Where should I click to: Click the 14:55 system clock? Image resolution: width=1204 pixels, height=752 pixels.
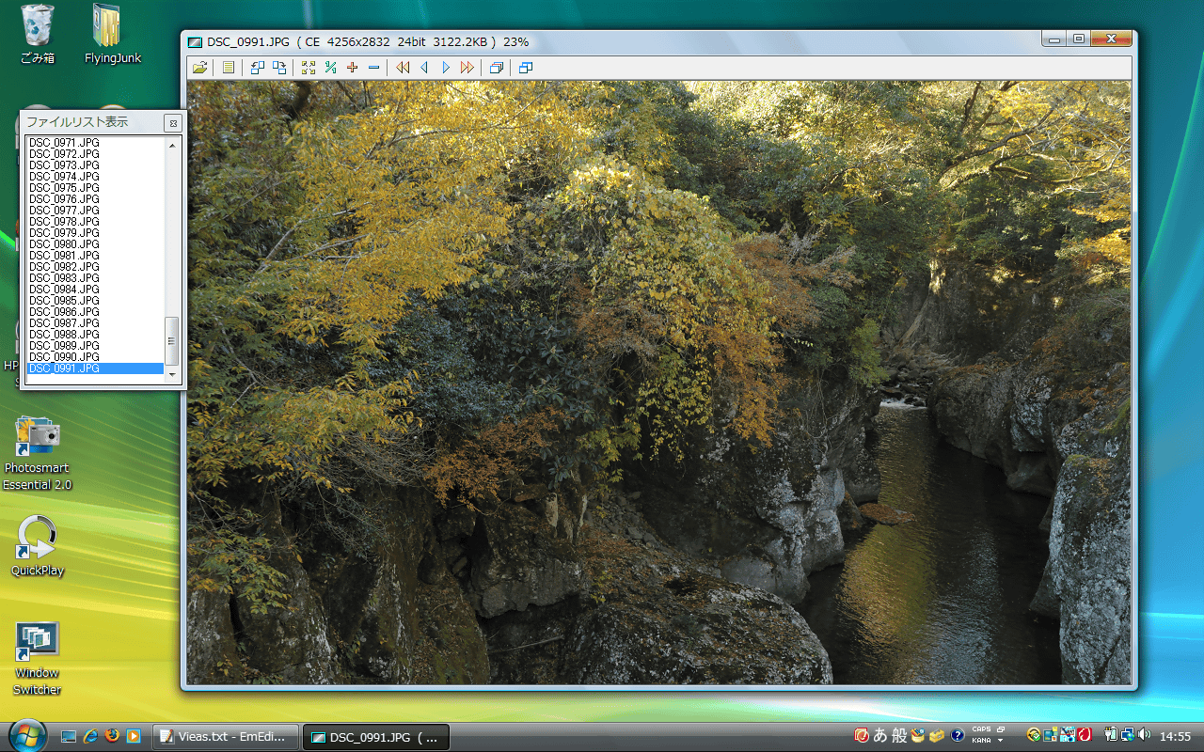[x=1176, y=736]
